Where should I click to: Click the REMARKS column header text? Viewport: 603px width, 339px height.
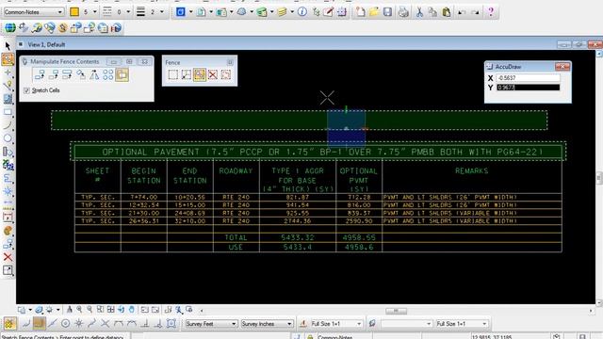click(x=471, y=170)
